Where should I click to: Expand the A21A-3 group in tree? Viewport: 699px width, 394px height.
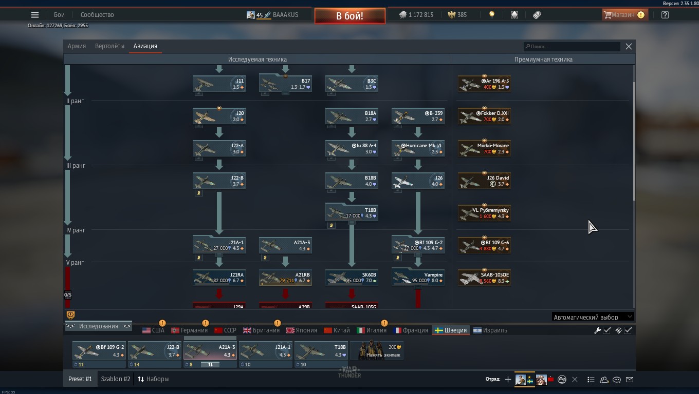pos(285,245)
